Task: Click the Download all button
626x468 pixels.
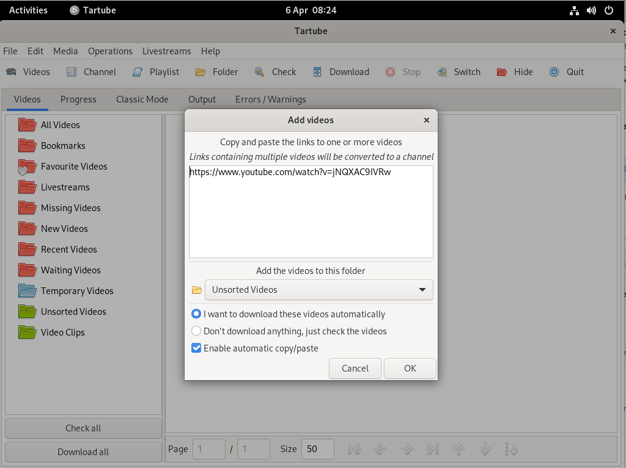Action: (x=83, y=452)
